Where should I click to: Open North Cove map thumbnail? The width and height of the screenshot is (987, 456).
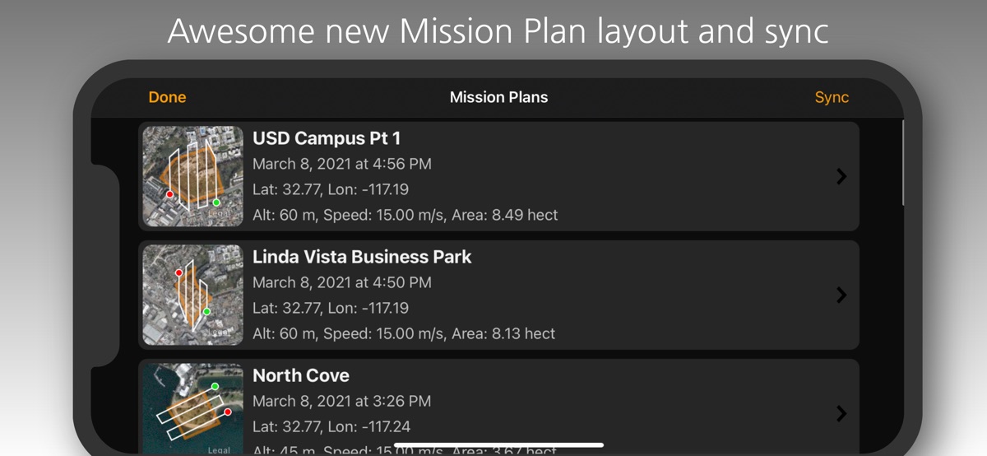point(193,408)
